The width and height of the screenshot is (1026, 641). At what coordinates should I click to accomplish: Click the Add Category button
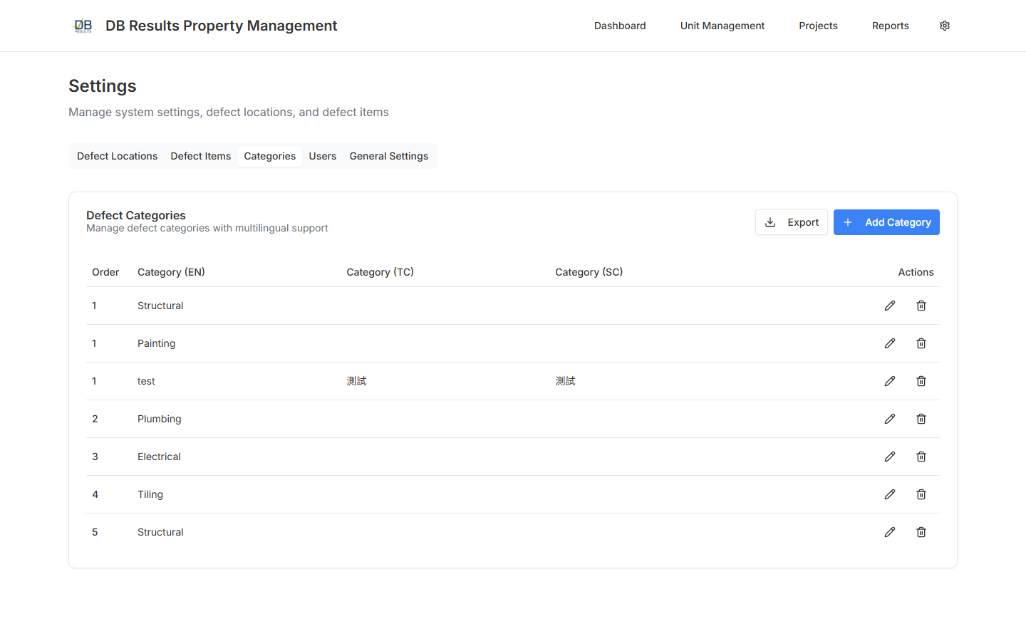[x=886, y=222]
